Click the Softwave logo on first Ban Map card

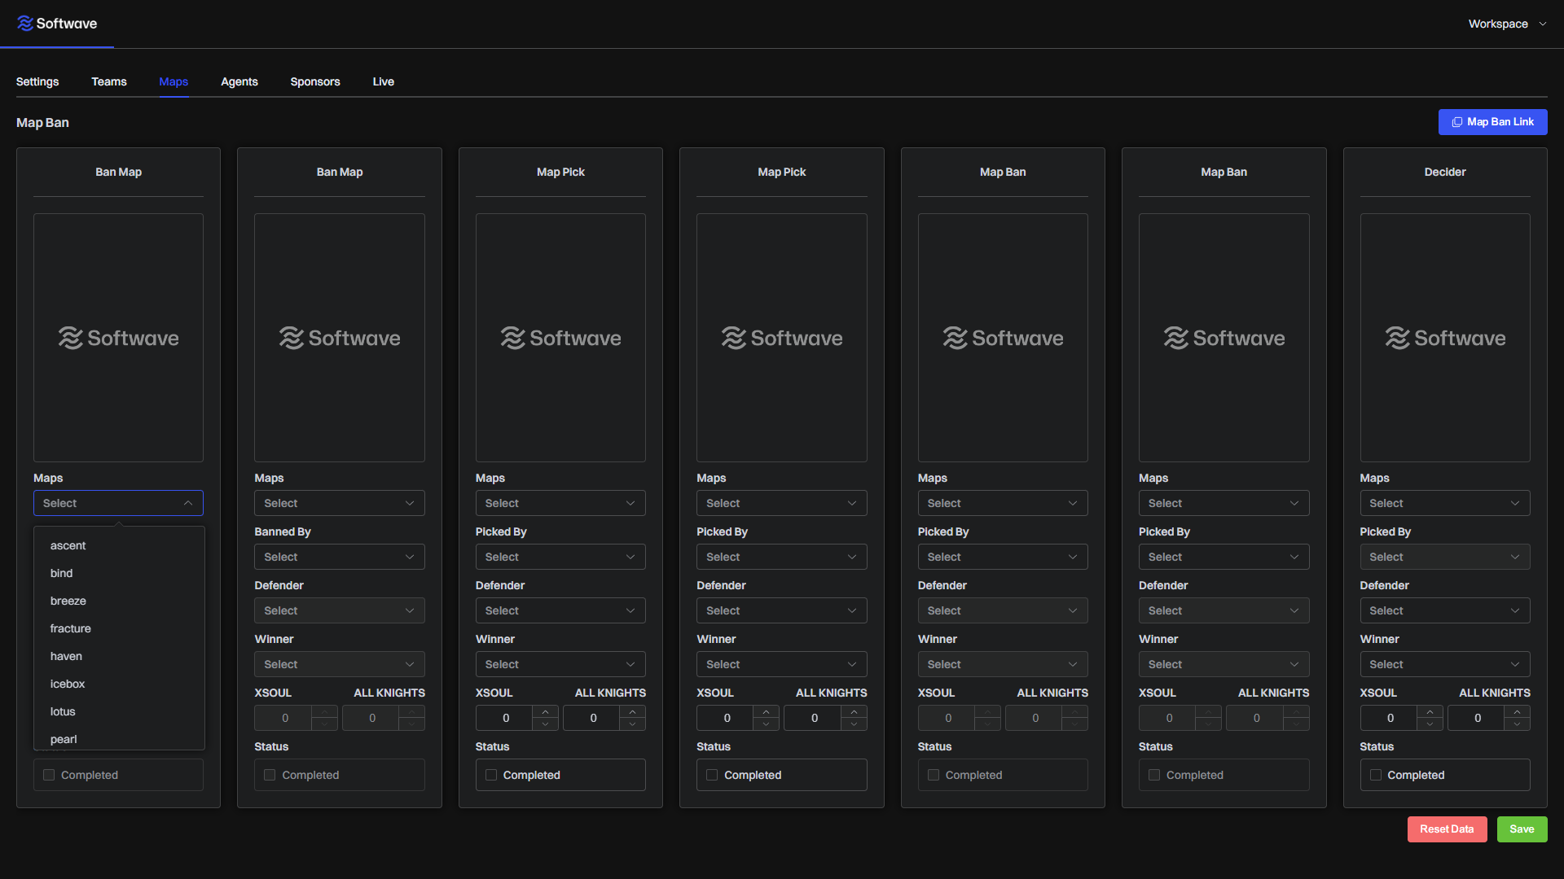pos(118,337)
